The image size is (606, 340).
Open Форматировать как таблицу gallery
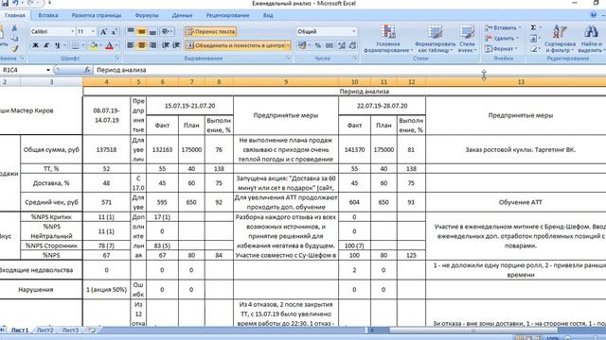436,39
